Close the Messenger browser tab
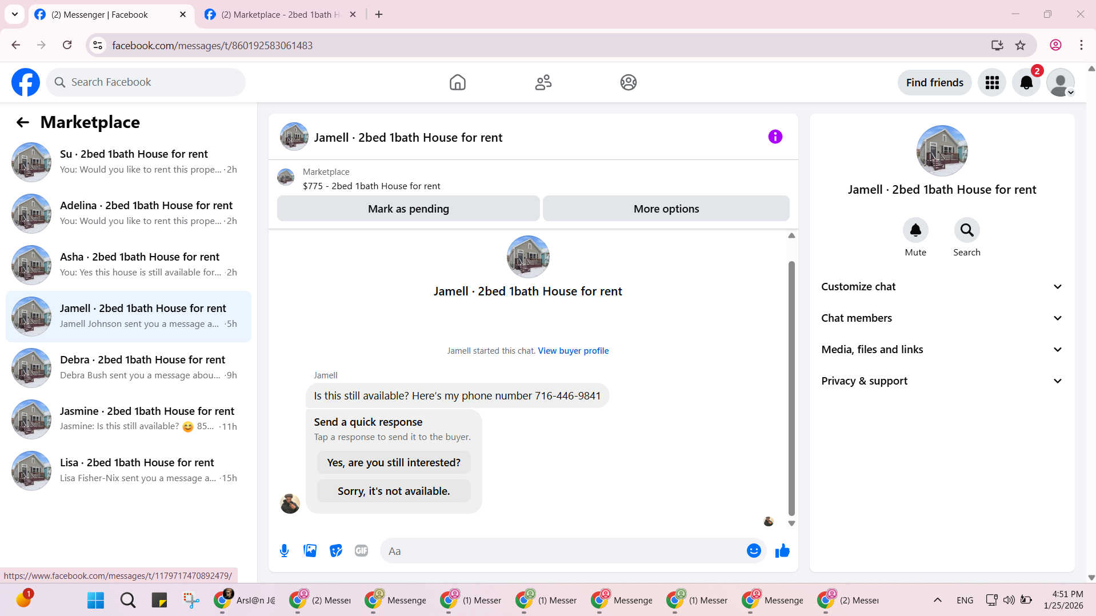The width and height of the screenshot is (1096, 616). (x=183, y=15)
